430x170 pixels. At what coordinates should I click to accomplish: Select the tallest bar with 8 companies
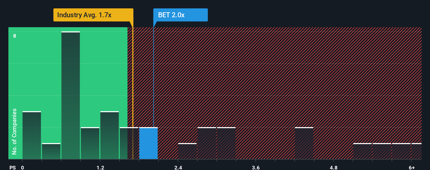point(71,95)
